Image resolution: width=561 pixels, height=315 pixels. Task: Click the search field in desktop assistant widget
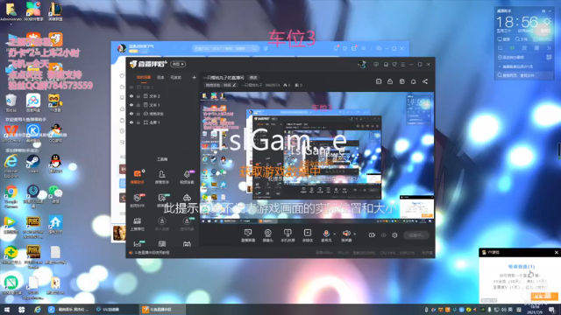[x=524, y=75]
